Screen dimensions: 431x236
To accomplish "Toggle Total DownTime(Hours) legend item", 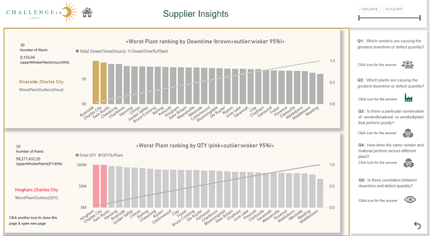I will pyautogui.click(x=101, y=51).
